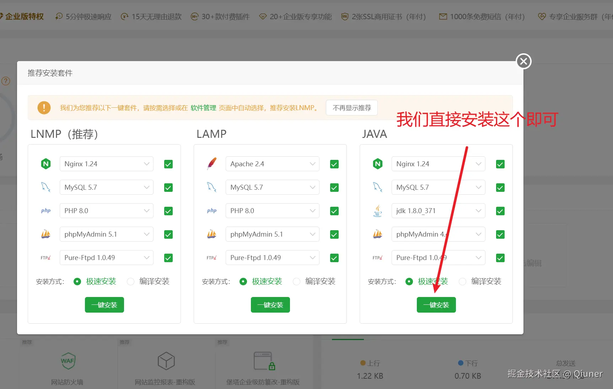Click the orange exclamation warning icon

click(44, 108)
